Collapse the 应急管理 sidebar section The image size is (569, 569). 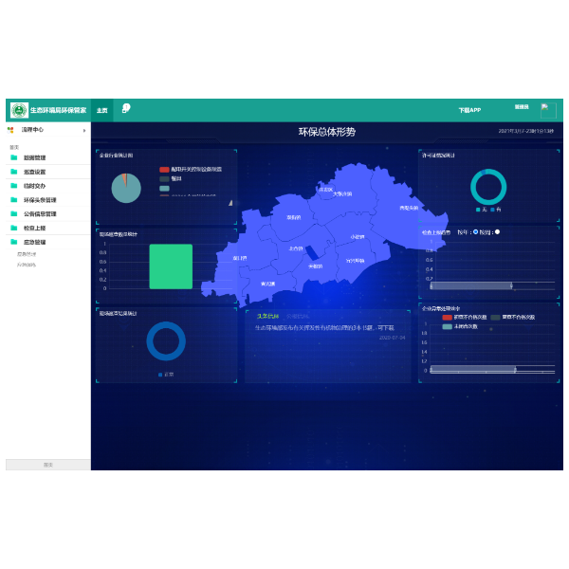[x=34, y=242]
